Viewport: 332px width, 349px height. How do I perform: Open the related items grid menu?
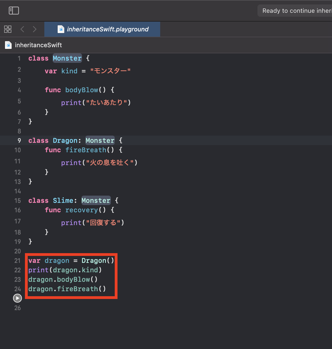[x=8, y=29]
